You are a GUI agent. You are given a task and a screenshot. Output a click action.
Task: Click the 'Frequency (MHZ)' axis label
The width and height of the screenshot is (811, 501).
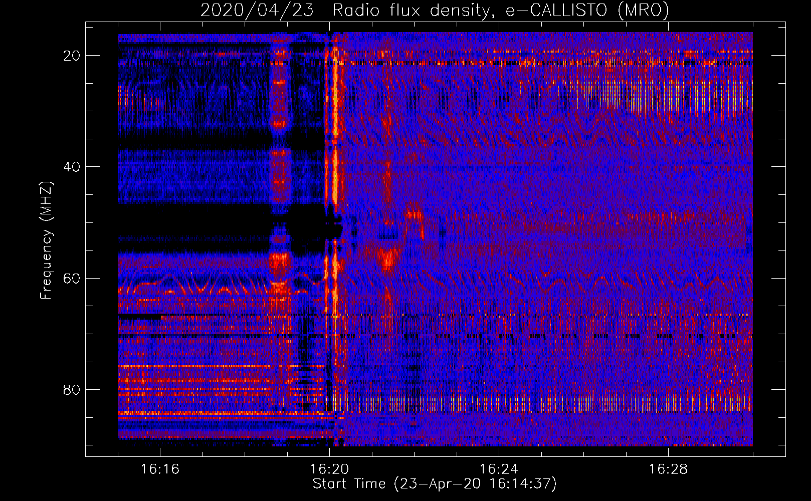point(46,240)
